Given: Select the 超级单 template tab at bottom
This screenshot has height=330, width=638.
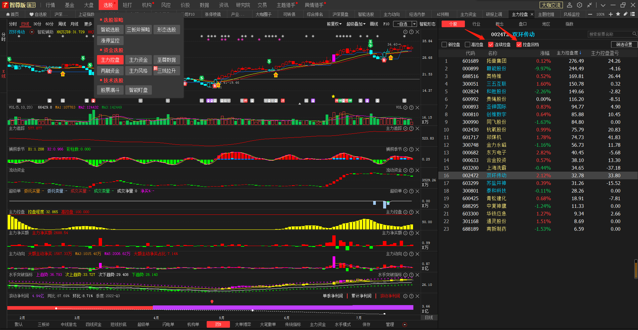Looking at the screenshot, I should pos(143,325).
